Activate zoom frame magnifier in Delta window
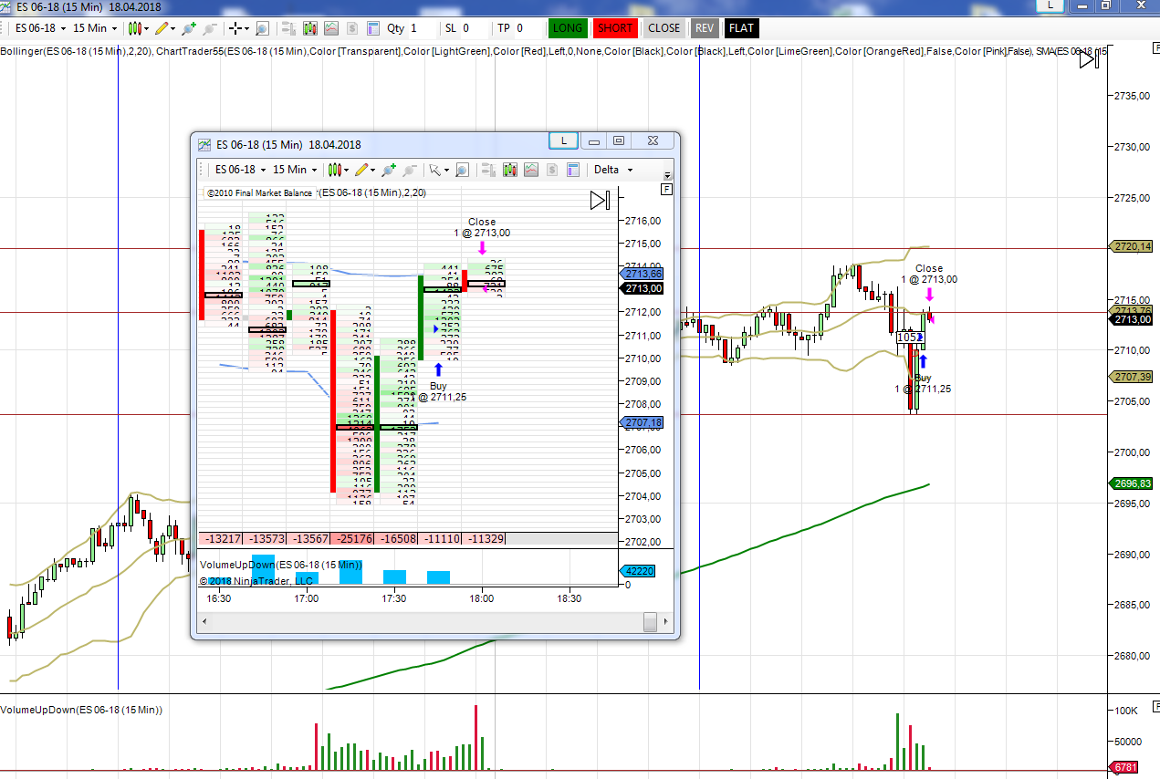 coord(462,170)
